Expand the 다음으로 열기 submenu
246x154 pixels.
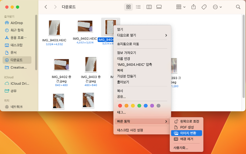click(x=142, y=35)
